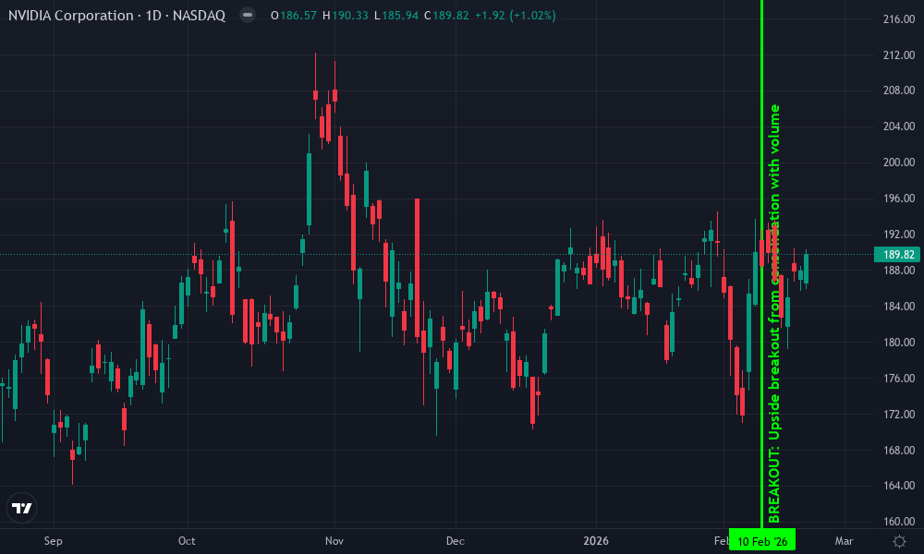The width and height of the screenshot is (924, 554).
Task: Click the 160.00 value on the price scale
Action: tap(900, 520)
